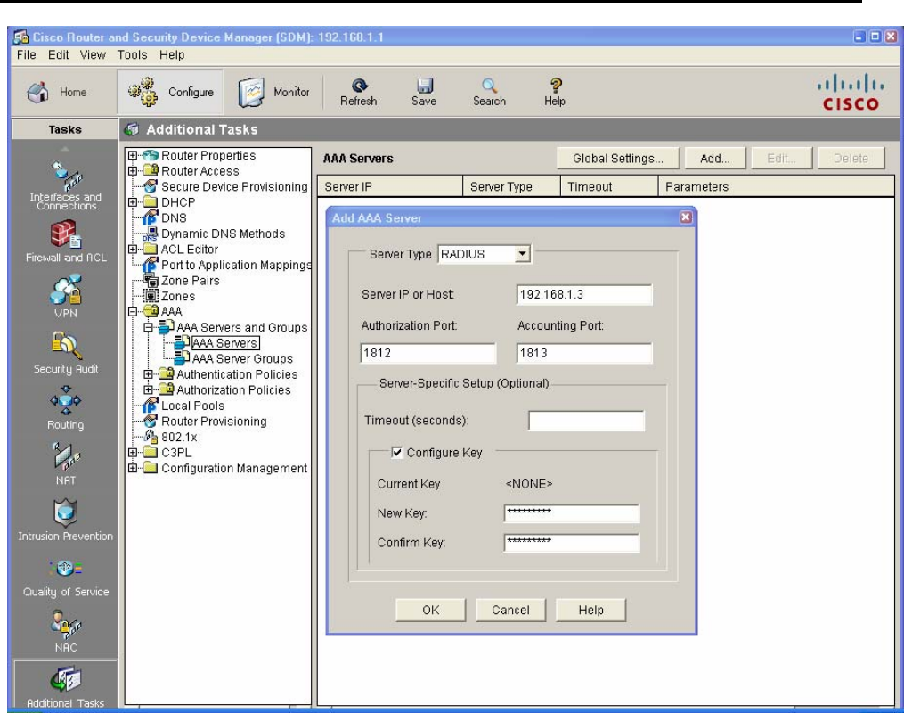Click the New Key field

click(x=572, y=512)
